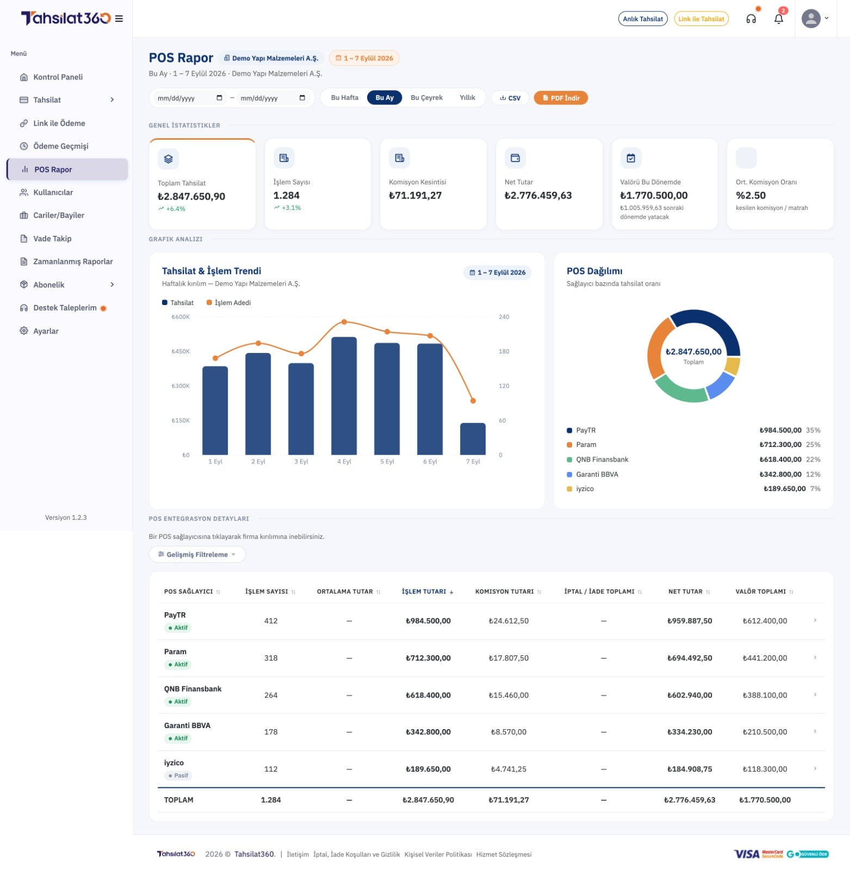Expand the Garanti BBVA row chevron
Image resolution: width=850 pixels, height=870 pixels.
click(x=815, y=732)
